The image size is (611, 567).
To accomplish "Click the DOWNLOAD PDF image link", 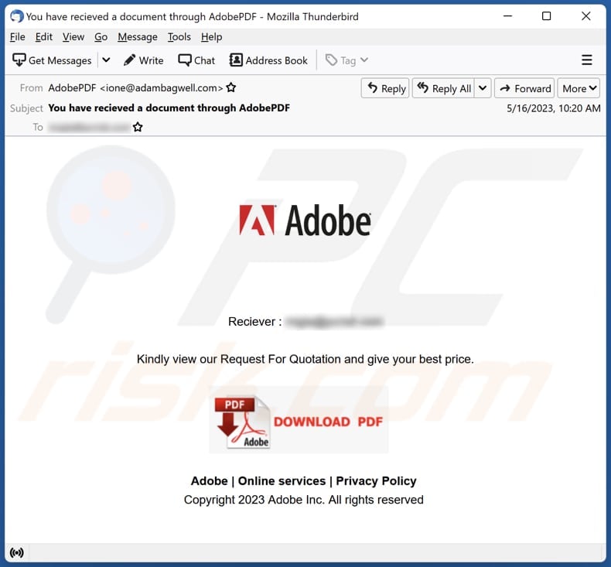I will 299,420.
